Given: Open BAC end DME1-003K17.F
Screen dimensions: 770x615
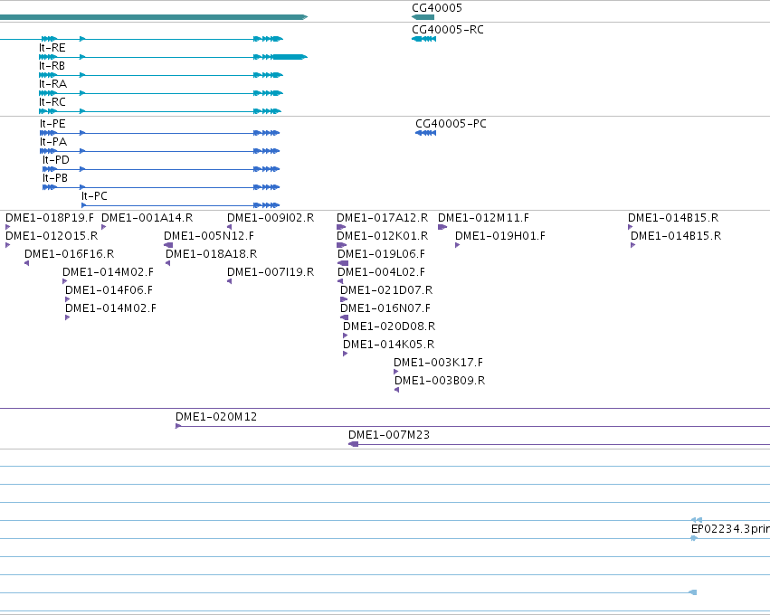Looking at the screenshot, I should [438, 364].
